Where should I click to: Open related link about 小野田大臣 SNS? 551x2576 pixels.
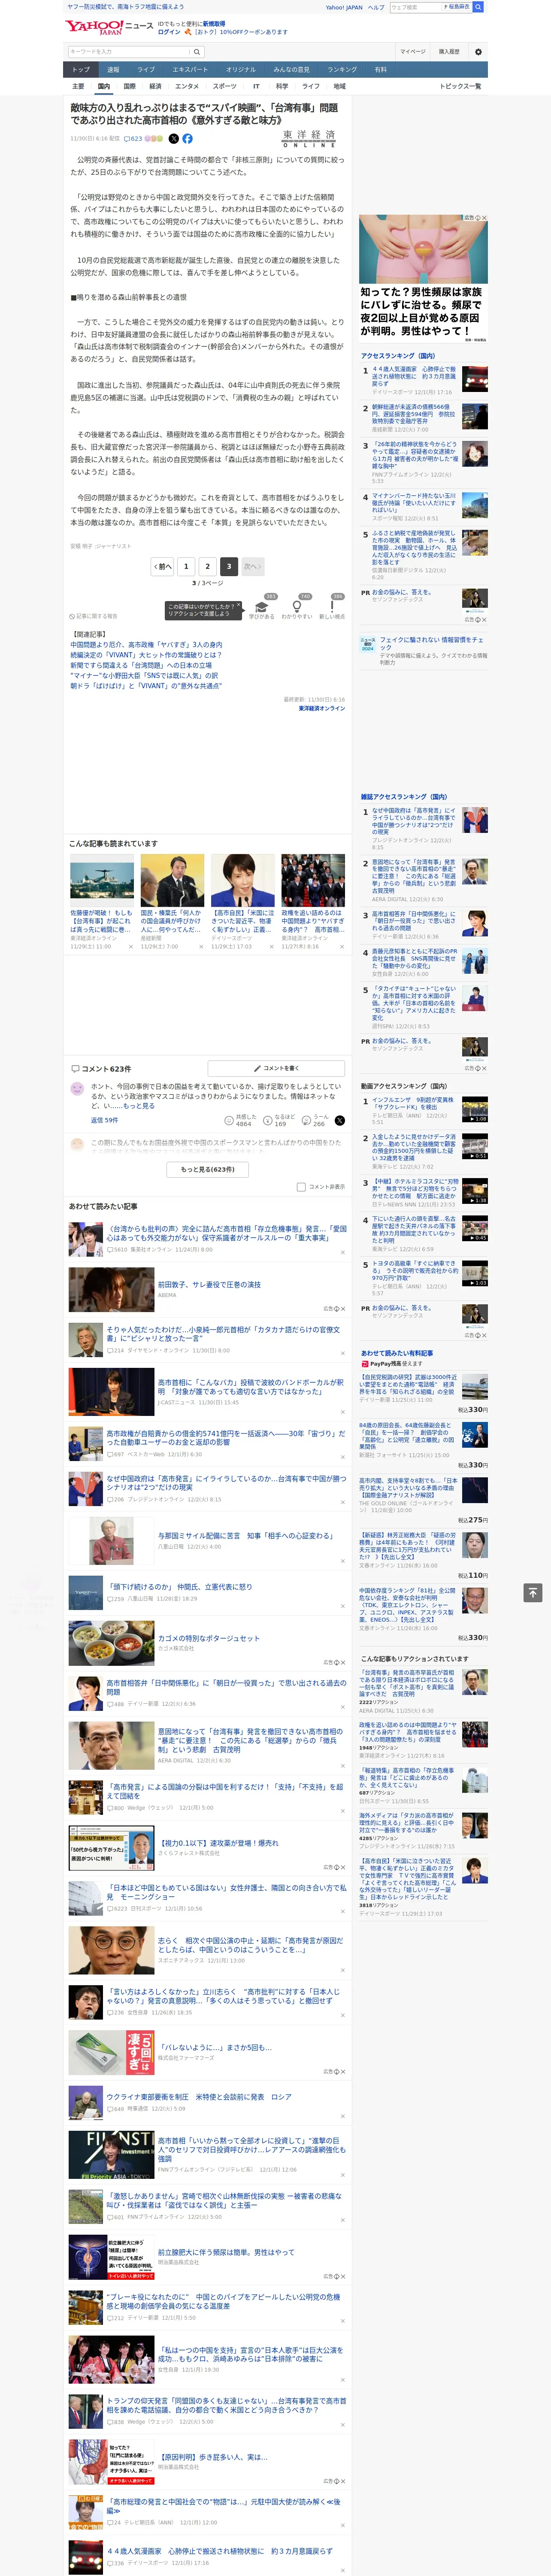144,676
